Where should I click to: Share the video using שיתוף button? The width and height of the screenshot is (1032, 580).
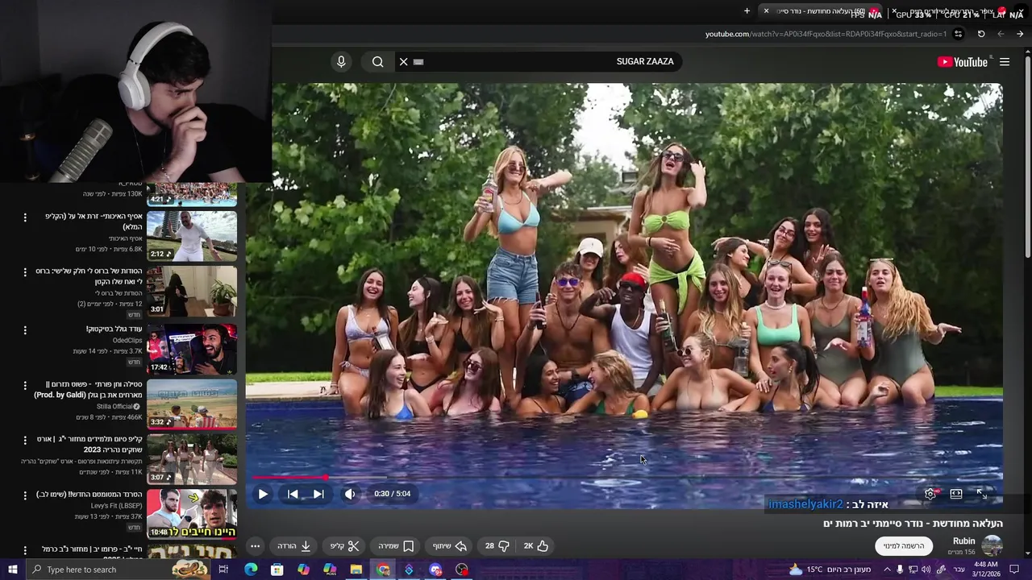[450, 546]
